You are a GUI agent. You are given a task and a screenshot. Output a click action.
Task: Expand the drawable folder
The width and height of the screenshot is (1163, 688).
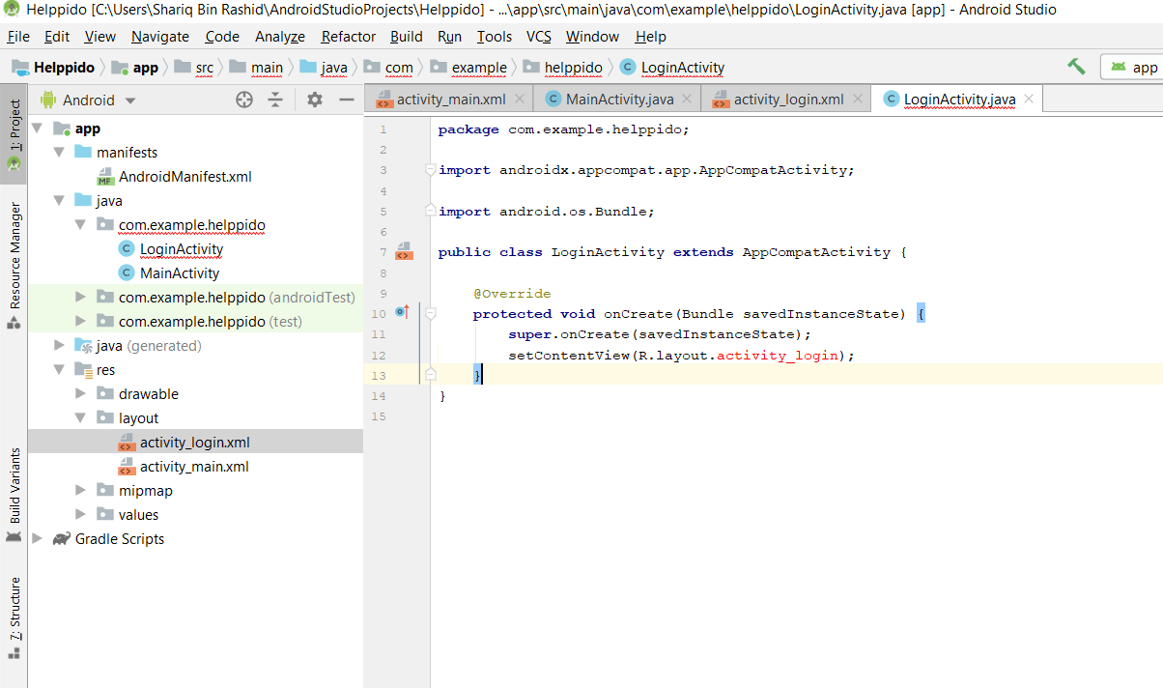pyautogui.click(x=80, y=394)
